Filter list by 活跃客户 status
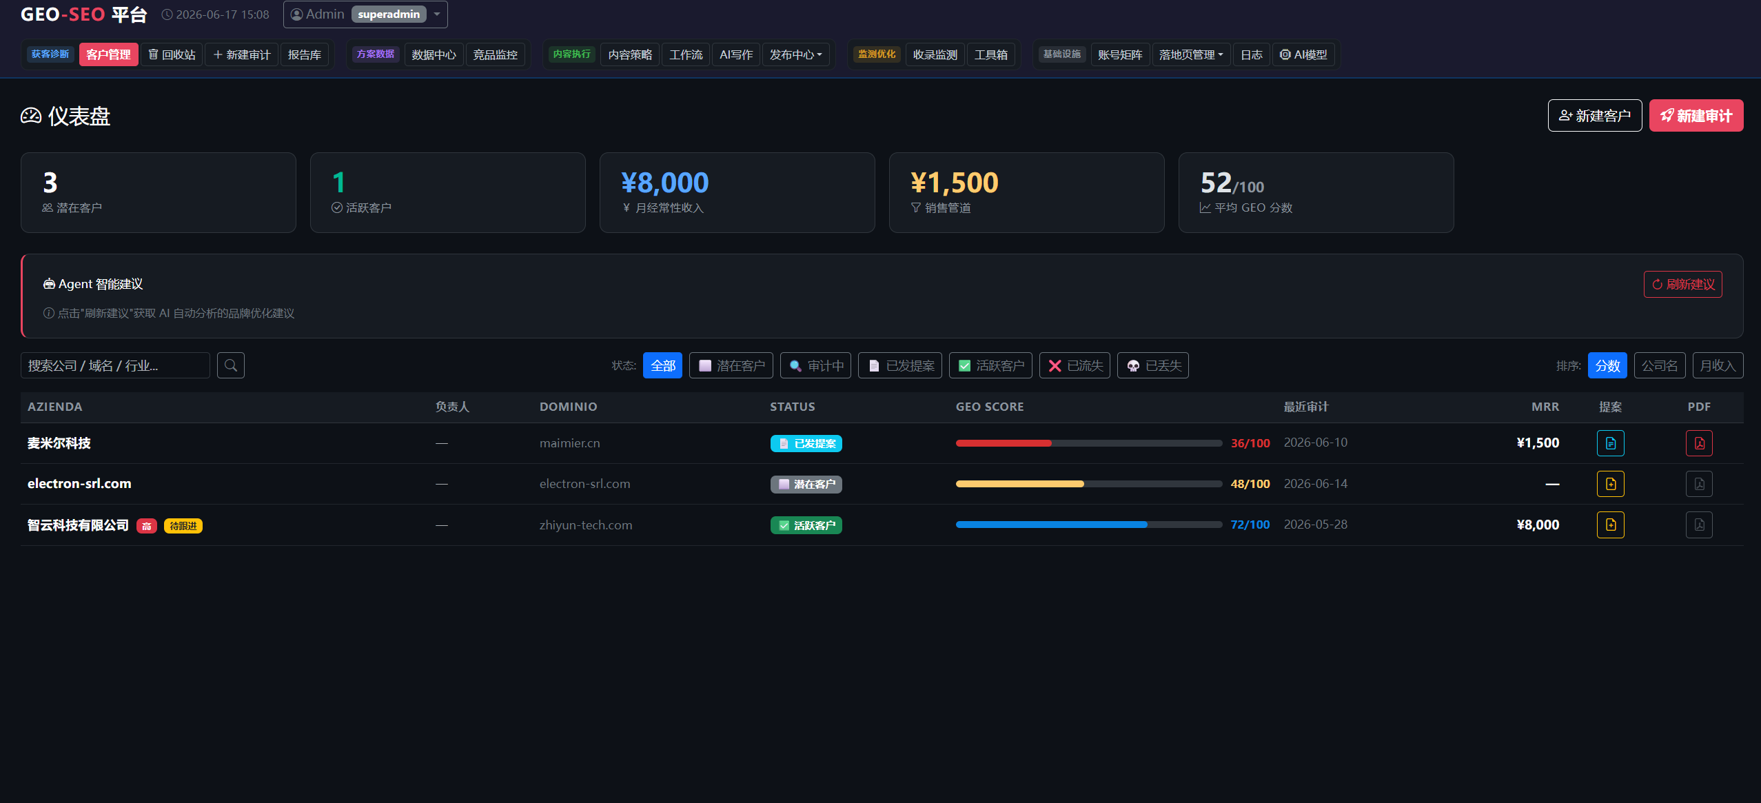This screenshot has width=1761, height=803. 990,365
